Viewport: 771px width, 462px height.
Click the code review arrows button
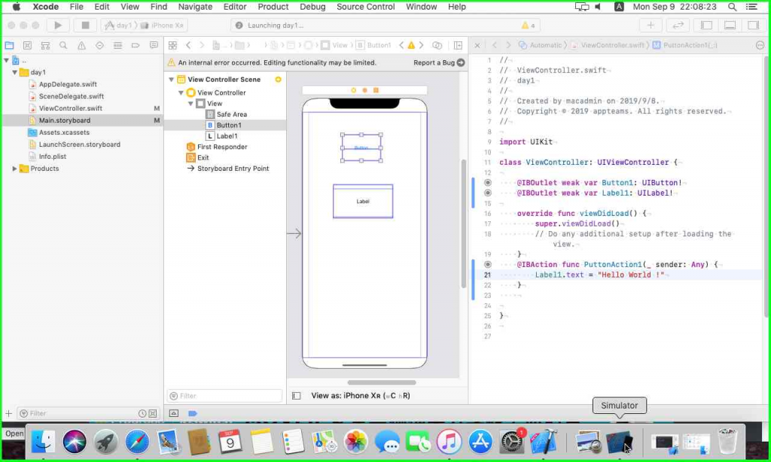678,25
